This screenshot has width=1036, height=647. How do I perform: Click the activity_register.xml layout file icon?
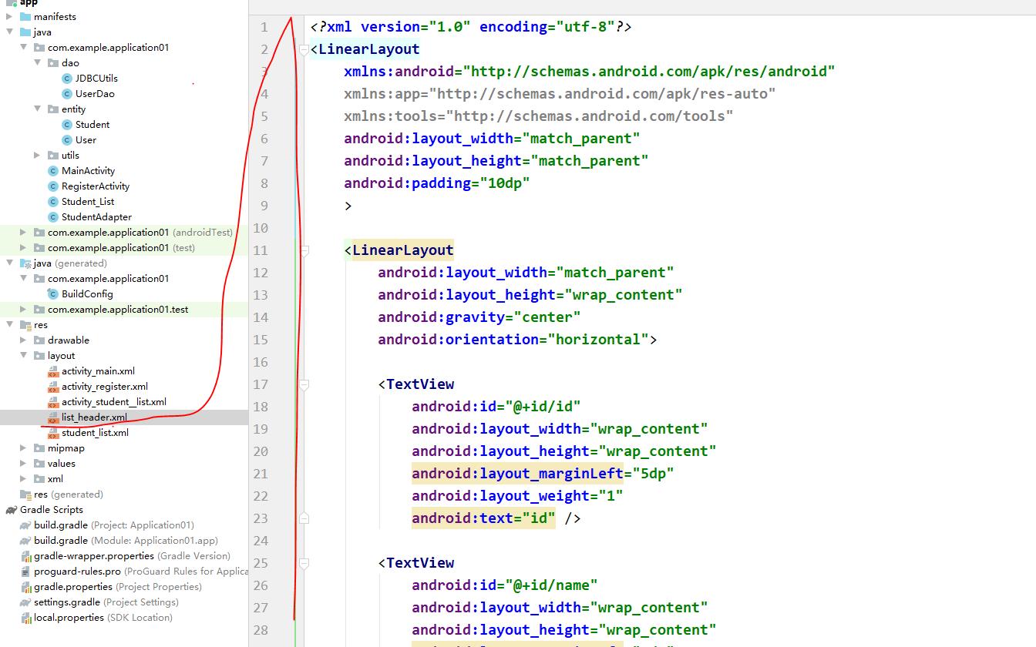tap(53, 386)
